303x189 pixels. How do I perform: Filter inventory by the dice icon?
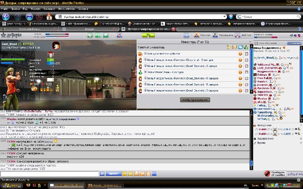tap(235, 47)
